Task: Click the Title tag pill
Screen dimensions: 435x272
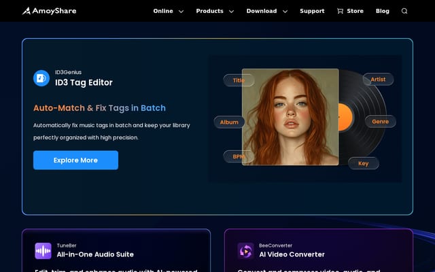Action: tap(239, 80)
